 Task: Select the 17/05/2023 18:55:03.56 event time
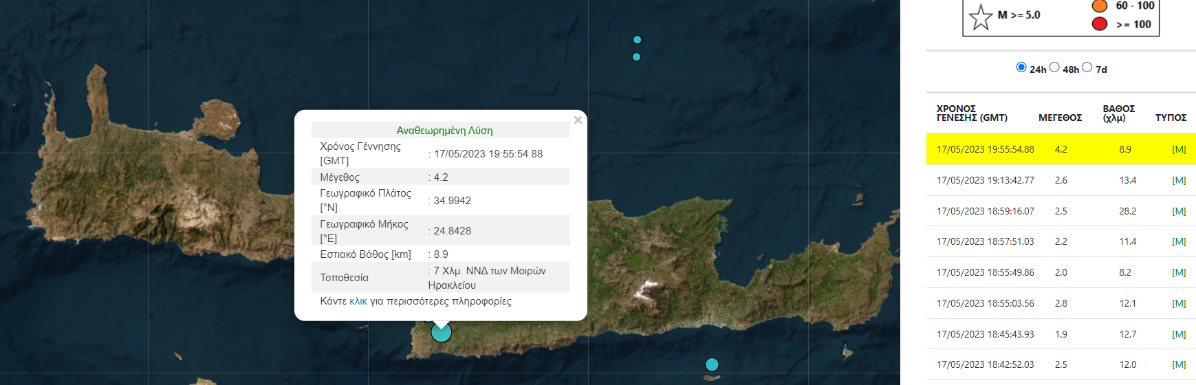985,303
